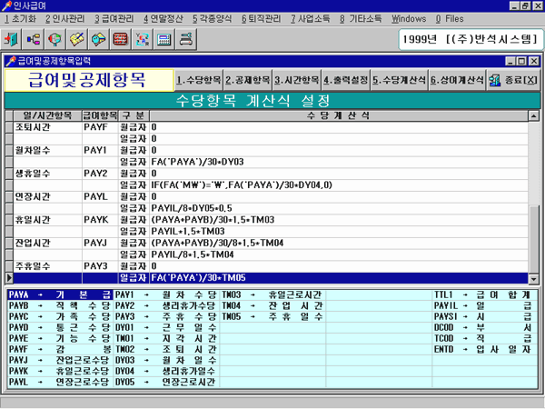Click the organization chart toolbar icon

click(35, 39)
